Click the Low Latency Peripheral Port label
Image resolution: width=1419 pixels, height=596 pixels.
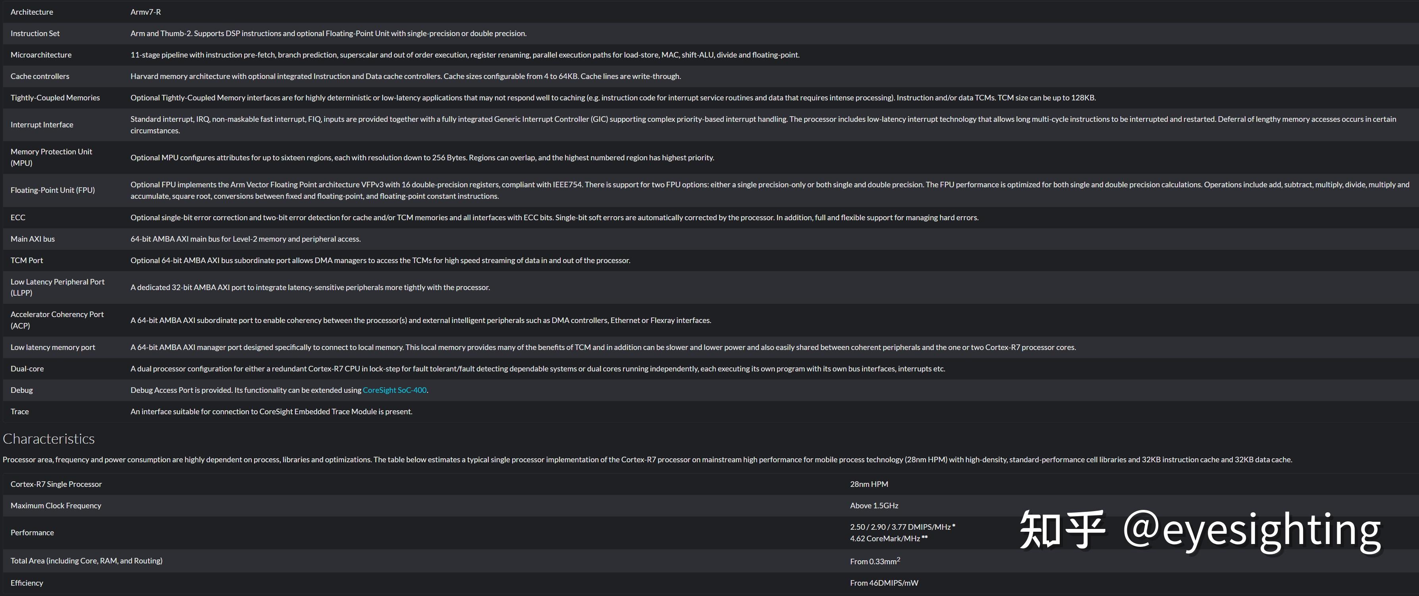[57, 287]
